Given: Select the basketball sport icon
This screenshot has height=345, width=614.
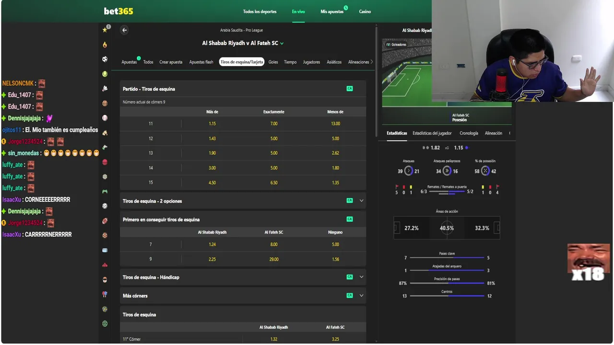Looking at the screenshot, I should coord(105,103).
